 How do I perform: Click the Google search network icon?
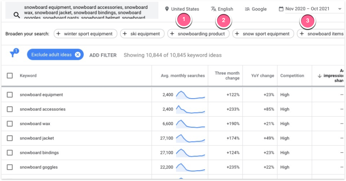[x=247, y=9]
